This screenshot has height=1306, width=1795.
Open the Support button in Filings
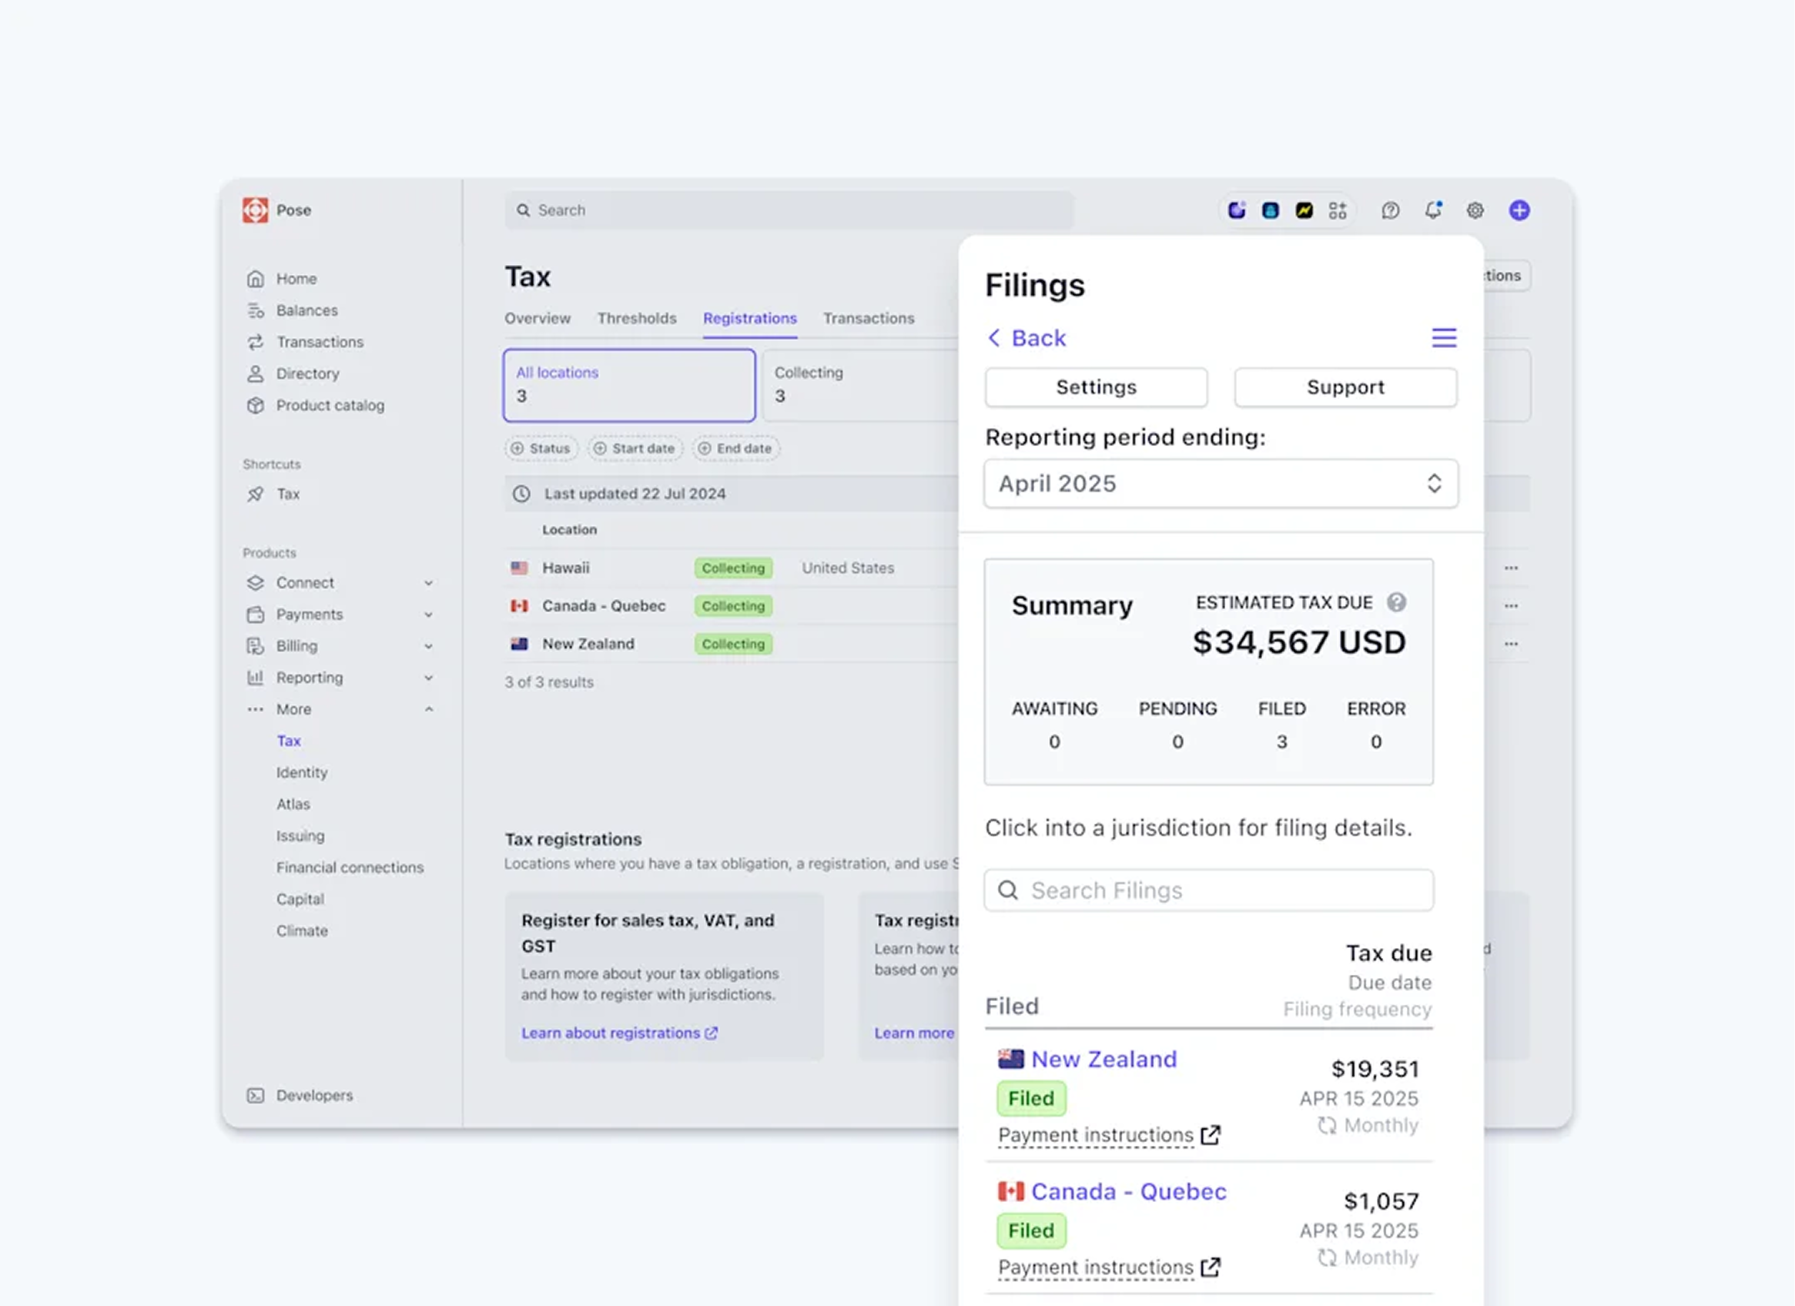tap(1345, 387)
